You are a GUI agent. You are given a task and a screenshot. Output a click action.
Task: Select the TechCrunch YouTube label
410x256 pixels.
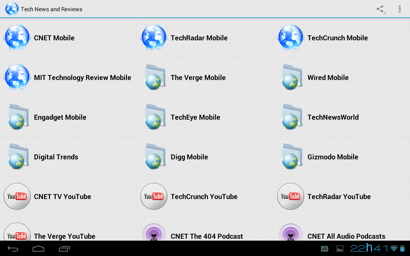[204, 196]
